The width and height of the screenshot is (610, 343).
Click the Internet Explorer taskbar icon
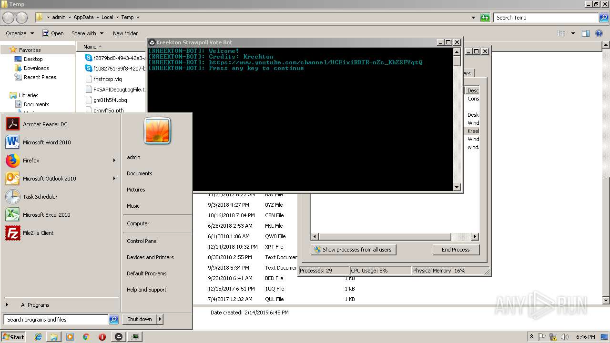pyautogui.click(x=38, y=337)
